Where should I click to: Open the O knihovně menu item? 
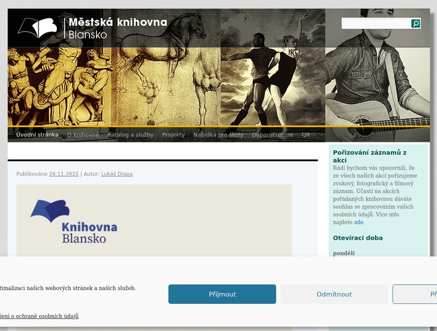[x=83, y=135]
